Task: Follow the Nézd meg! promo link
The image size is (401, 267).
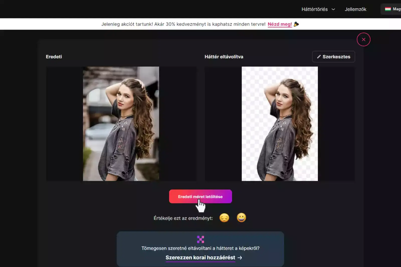Action: click(x=280, y=24)
